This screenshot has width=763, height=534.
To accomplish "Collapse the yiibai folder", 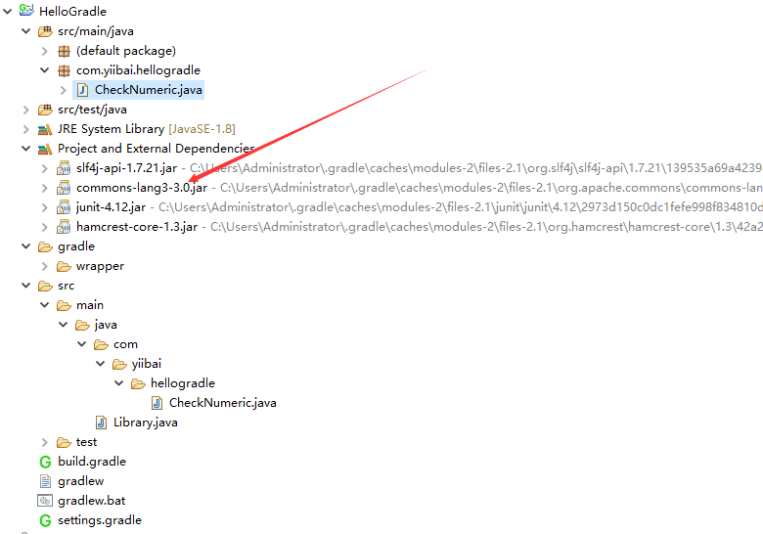I will pyautogui.click(x=101, y=363).
